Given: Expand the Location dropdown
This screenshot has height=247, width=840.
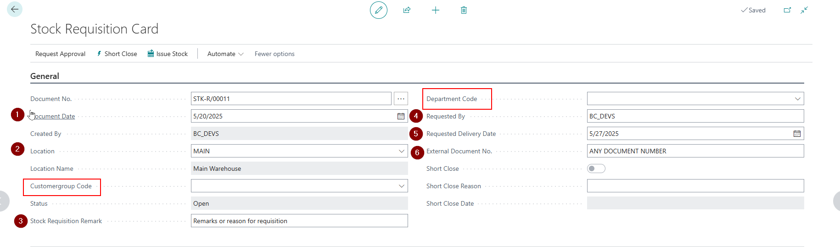Looking at the screenshot, I should [x=402, y=151].
